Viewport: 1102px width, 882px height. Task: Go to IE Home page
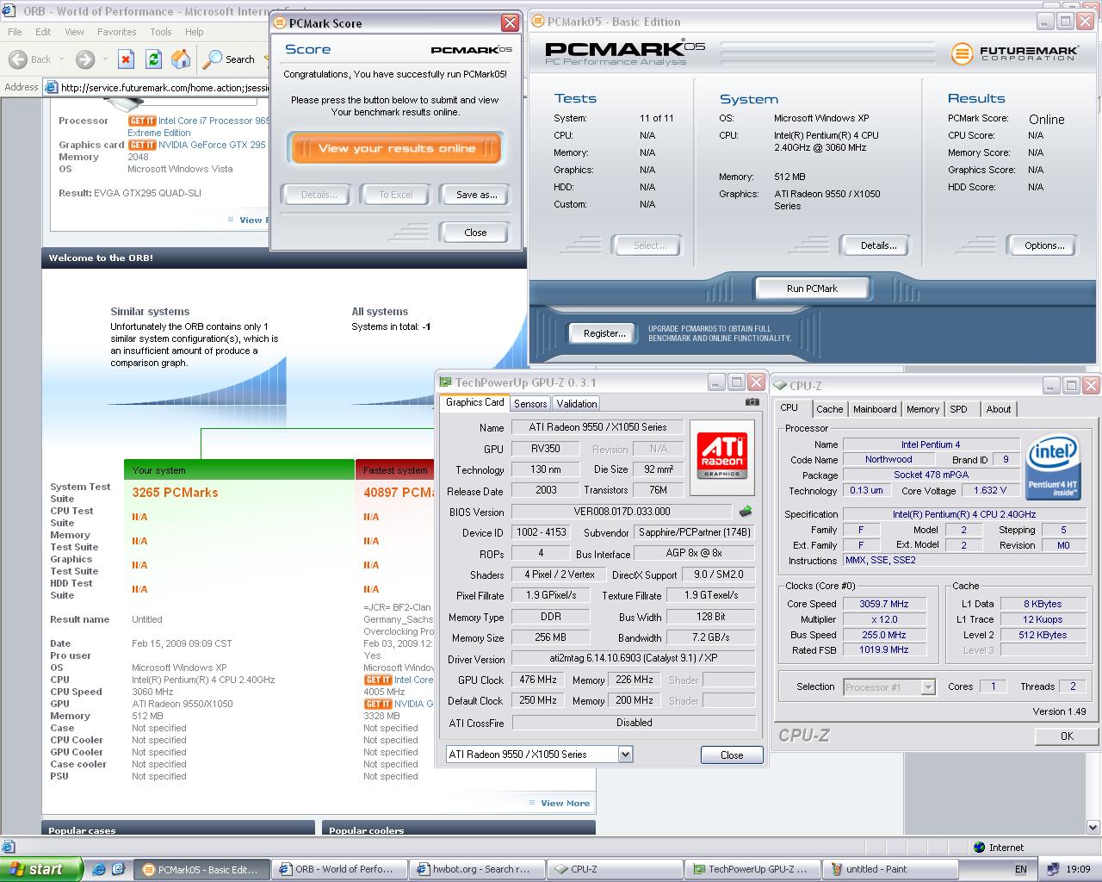click(181, 59)
